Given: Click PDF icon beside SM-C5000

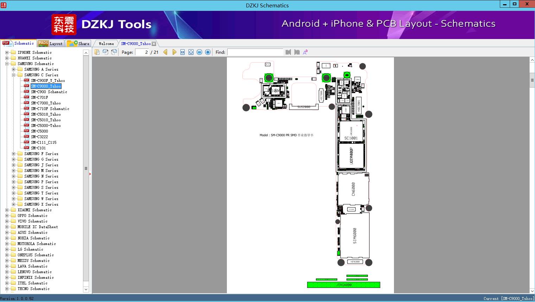Looking at the screenshot, I should (26, 131).
